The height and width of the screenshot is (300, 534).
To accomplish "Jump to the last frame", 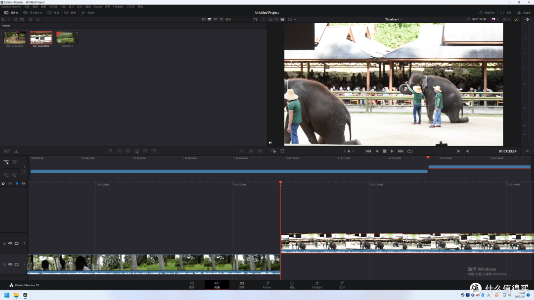I will pyautogui.click(x=400, y=151).
